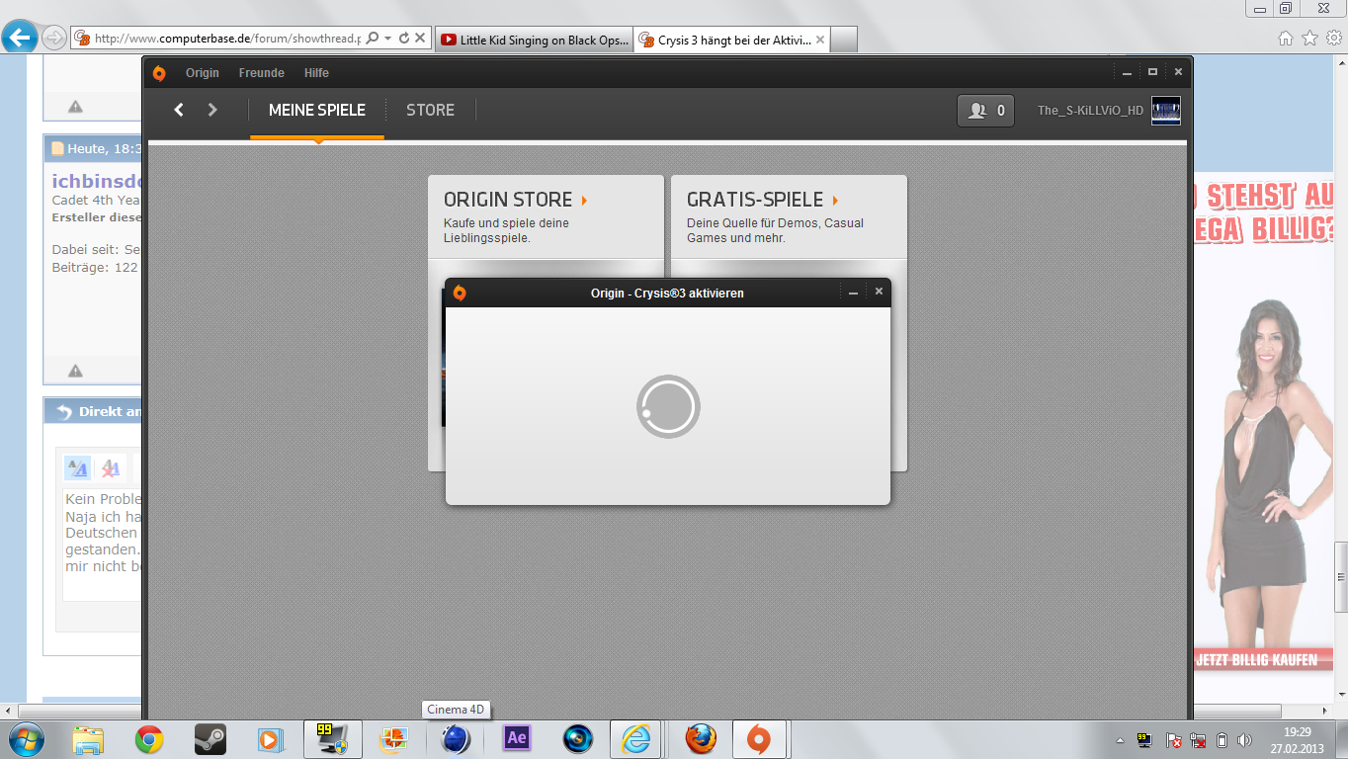This screenshot has height=759, width=1348.
Task: Open the Freunde menu
Action: 262,73
